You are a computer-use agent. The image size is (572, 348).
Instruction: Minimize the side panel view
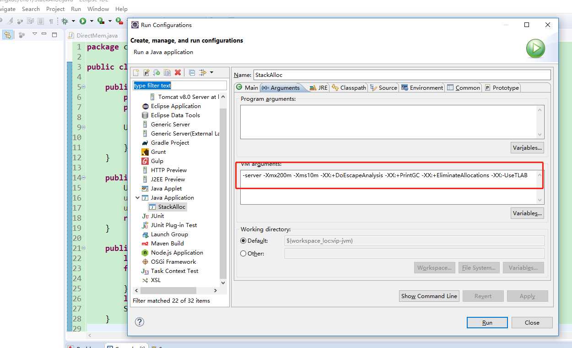[x=44, y=34]
